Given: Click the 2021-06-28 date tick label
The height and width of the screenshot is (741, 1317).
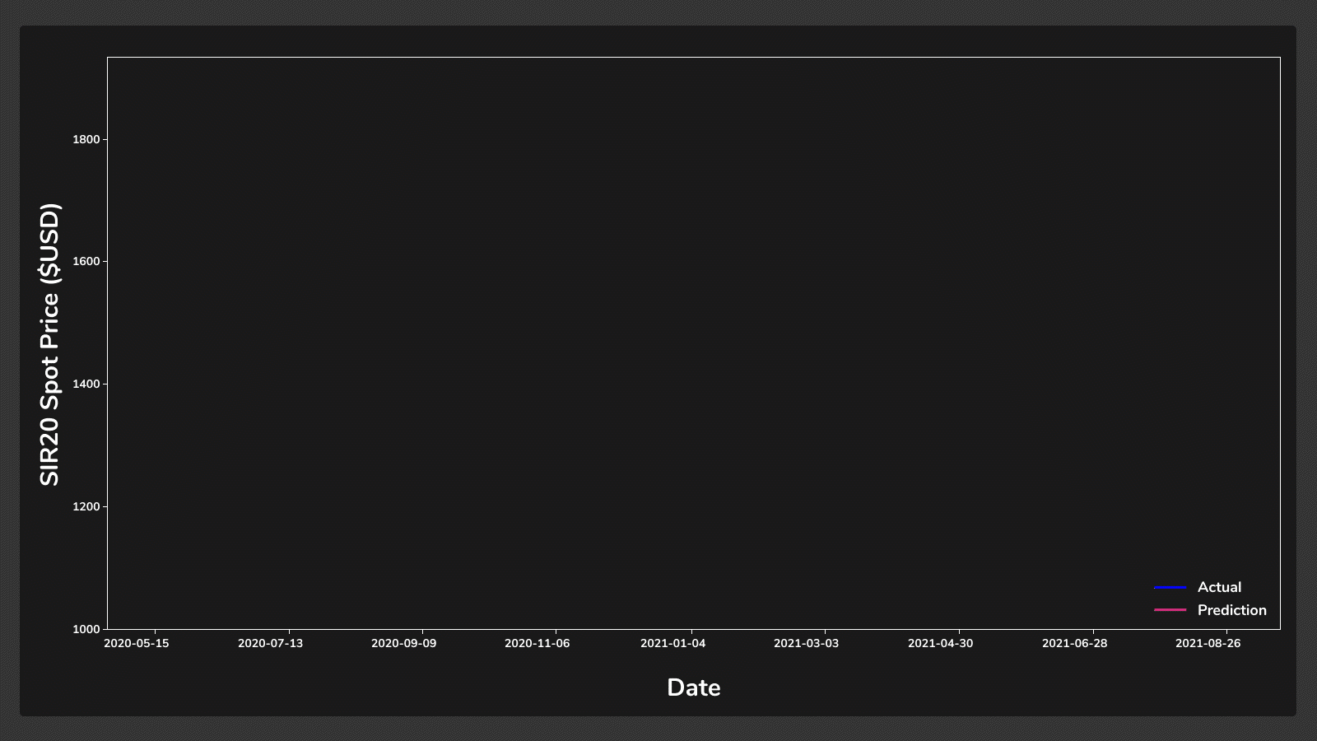Looking at the screenshot, I should click(1074, 643).
